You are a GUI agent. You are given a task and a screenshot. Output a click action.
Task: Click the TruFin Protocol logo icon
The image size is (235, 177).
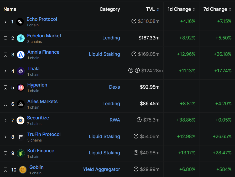point(21,137)
